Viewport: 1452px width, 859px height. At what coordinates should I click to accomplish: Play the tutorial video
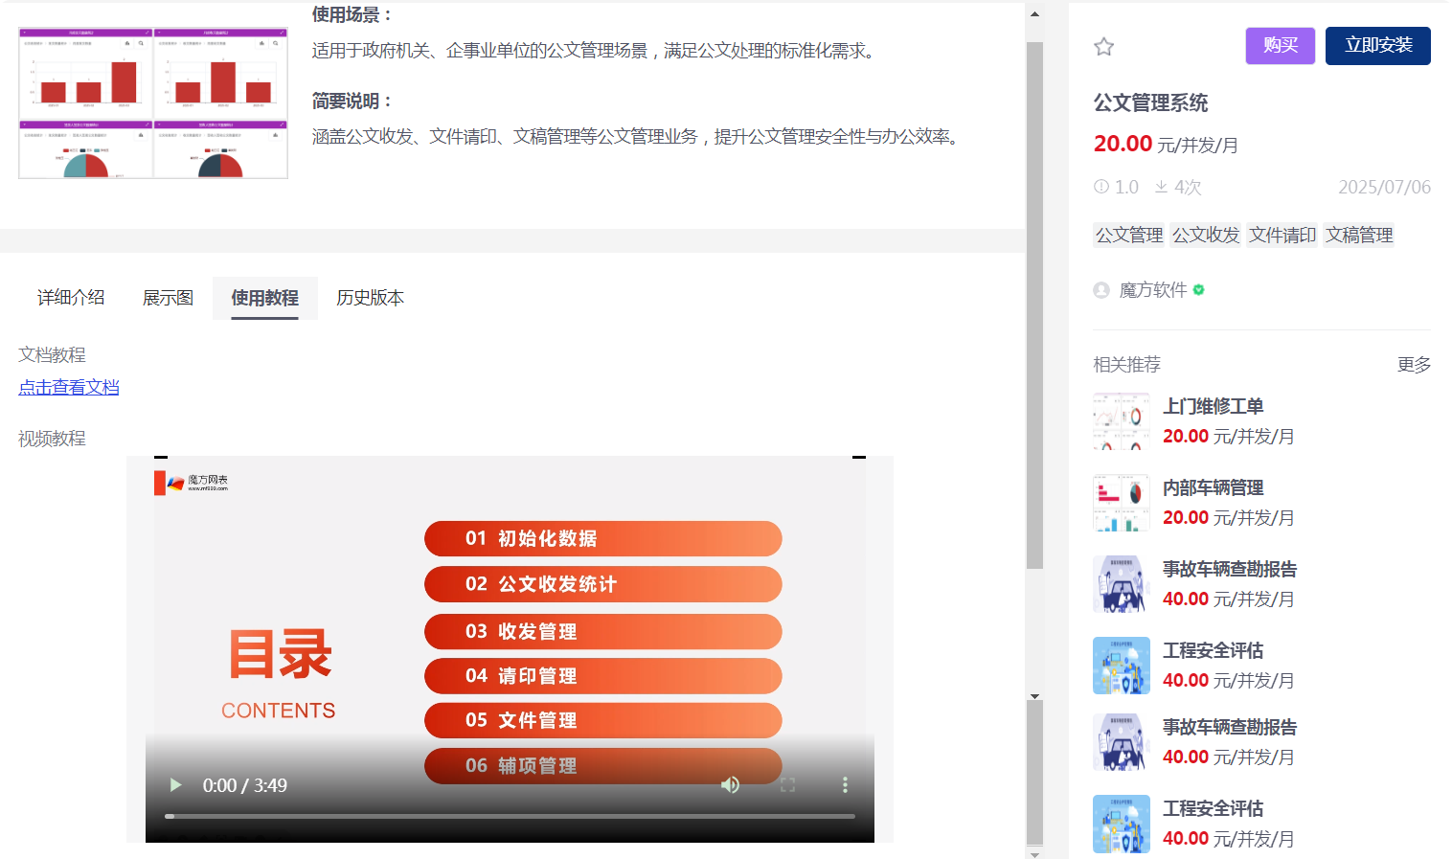coord(175,785)
